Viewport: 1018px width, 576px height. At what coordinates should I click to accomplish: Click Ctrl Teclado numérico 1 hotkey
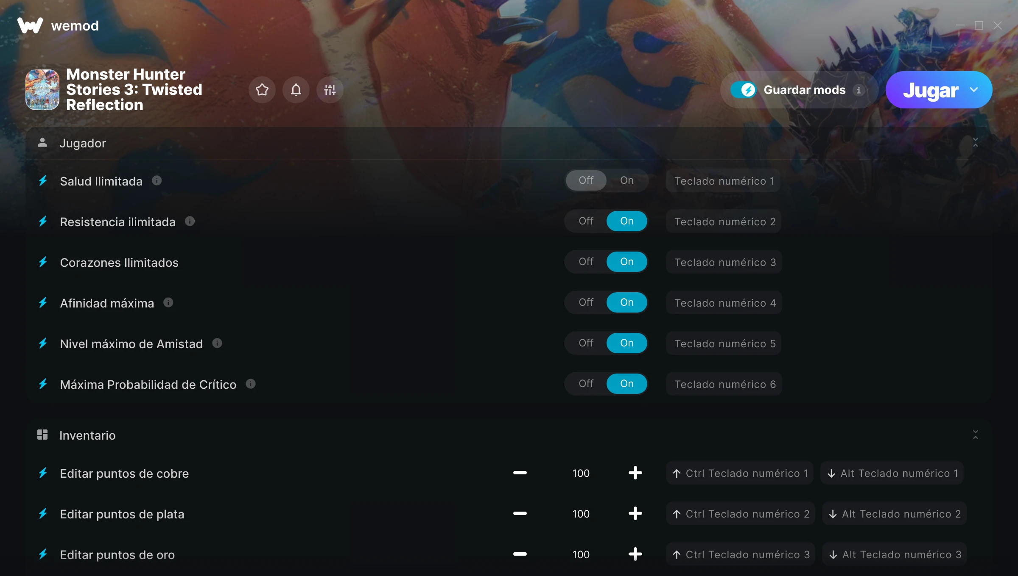coord(740,473)
